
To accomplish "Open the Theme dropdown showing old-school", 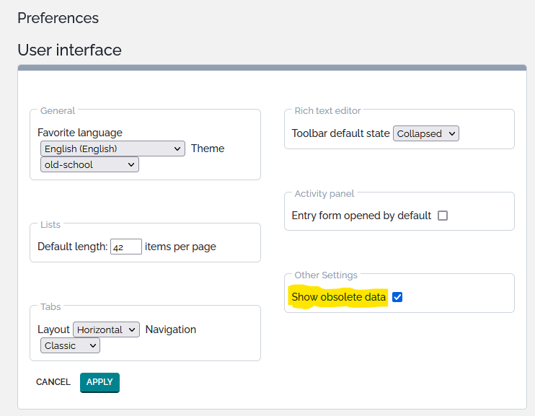I will pos(89,164).
